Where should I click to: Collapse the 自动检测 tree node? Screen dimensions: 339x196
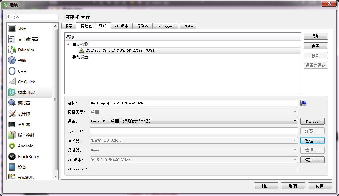pos(69,44)
